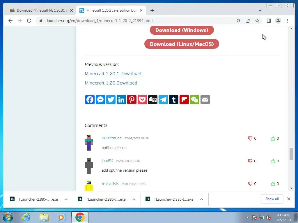Like traincrisis's comment
This screenshot has width=298, height=223.
(273, 184)
